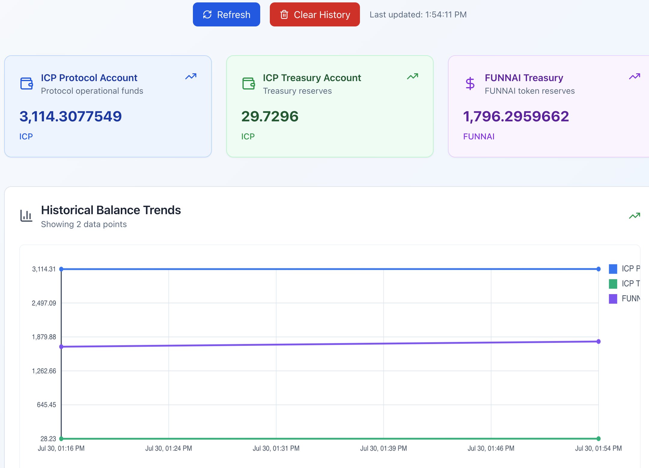Click green trend icon in Historical Balance Trends header
Image resolution: width=649 pixels, height=468 pixels.
pyautogui.click(x=634, y=216)
